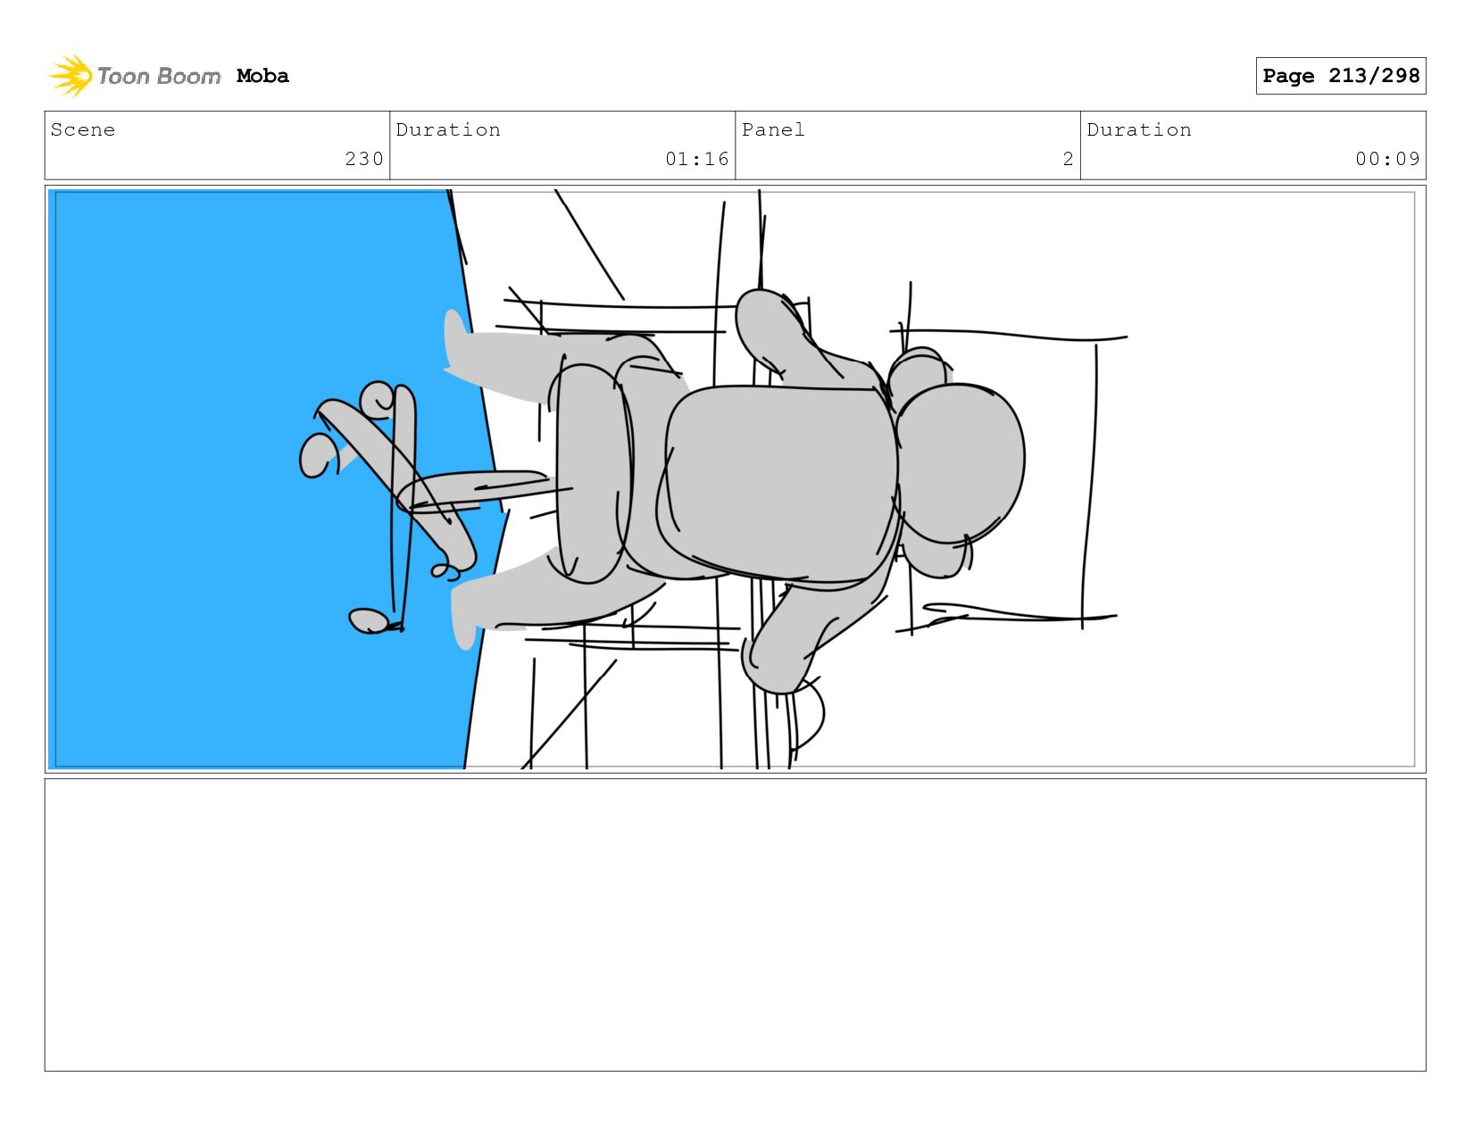The height and width of the screenshot is (1138, 1473).
Task: Click the project title 'Moba'
Action: pyautogui.click(x=262, y=76)
